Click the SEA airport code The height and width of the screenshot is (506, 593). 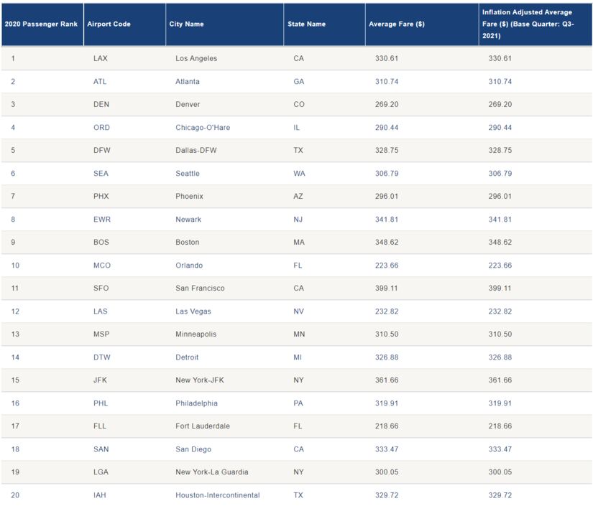pyautogui.click(x=101, y=173)
